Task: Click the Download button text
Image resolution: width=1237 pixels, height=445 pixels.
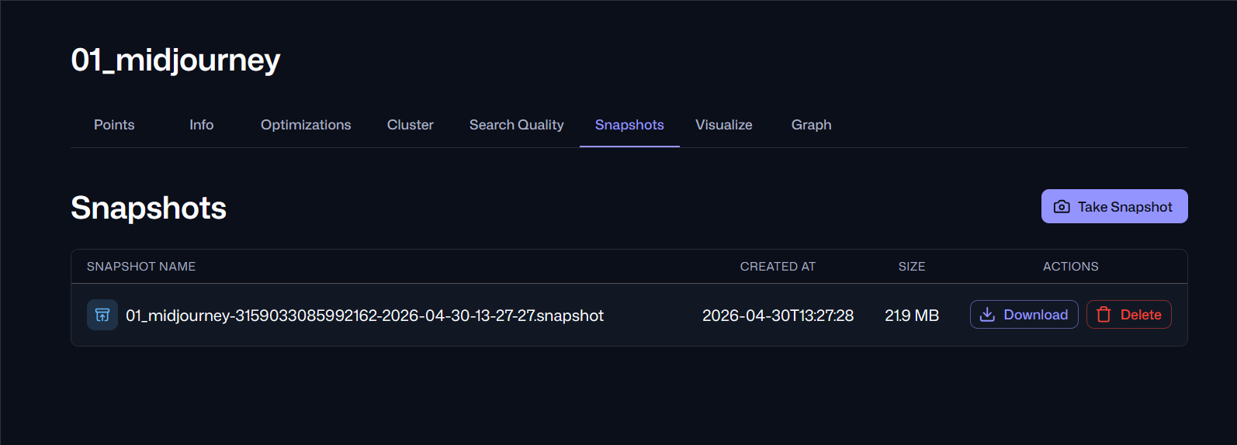Action: click(1035, 315)
